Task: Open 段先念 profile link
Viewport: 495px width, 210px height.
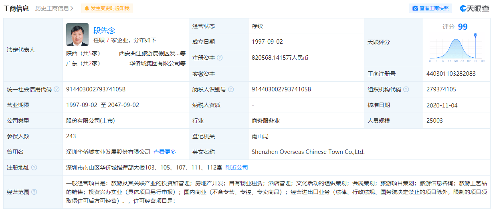Action: [x=104, y=30]
